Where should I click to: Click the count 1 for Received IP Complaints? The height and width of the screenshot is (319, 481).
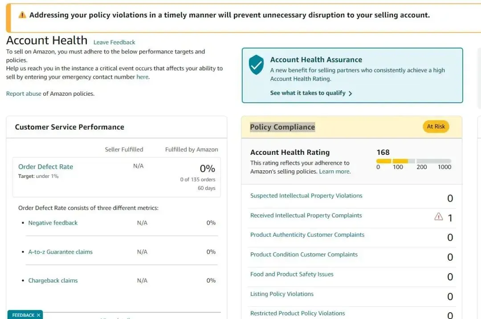(450, 218)
